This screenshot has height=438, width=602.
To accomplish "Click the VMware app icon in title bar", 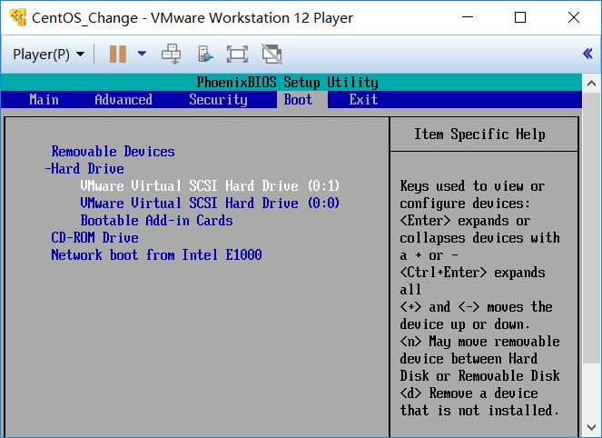I will point(17,17).
